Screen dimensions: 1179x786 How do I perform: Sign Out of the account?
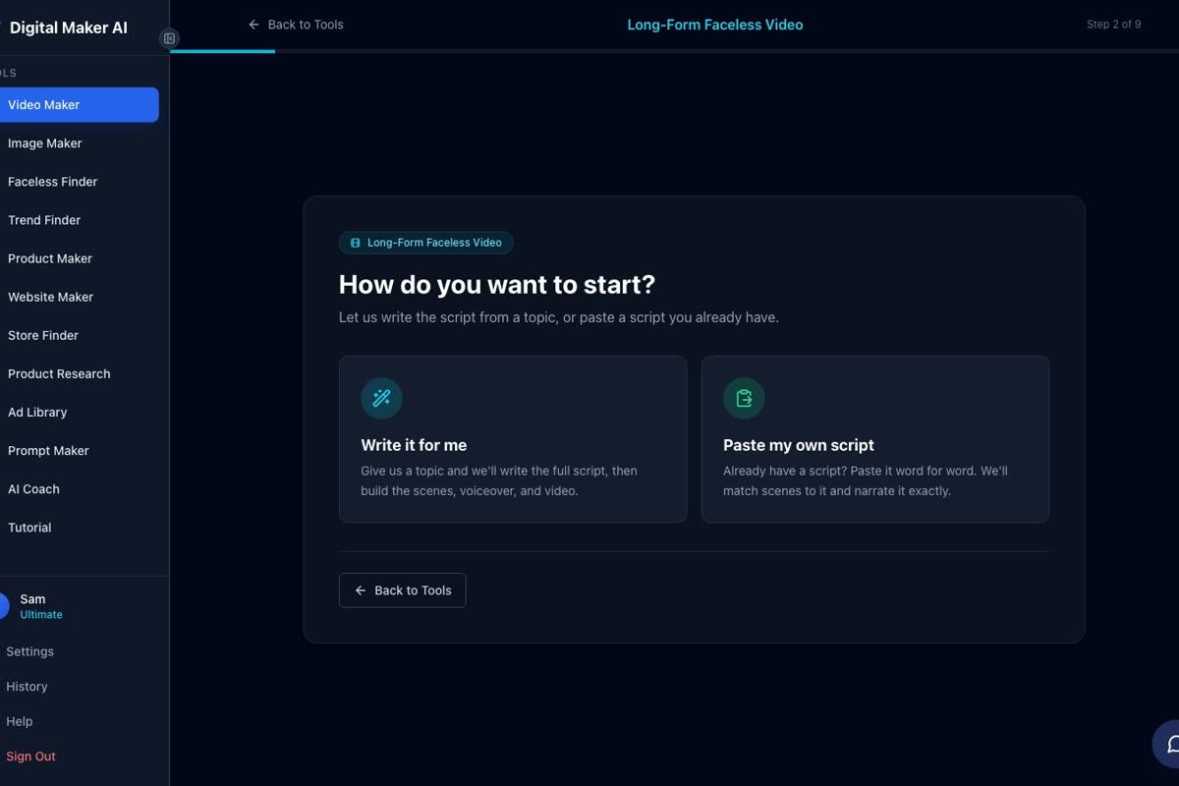coord(30,757)
